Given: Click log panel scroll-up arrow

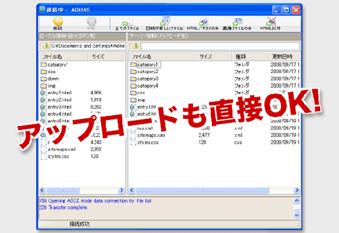Looking at the screenshot, I should point(297,200).
